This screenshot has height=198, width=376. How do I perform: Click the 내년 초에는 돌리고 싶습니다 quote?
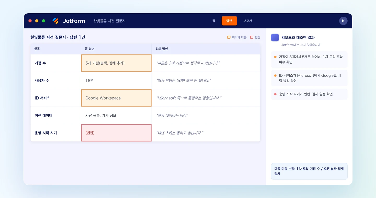pyautogui.click(x=180, y=133)
